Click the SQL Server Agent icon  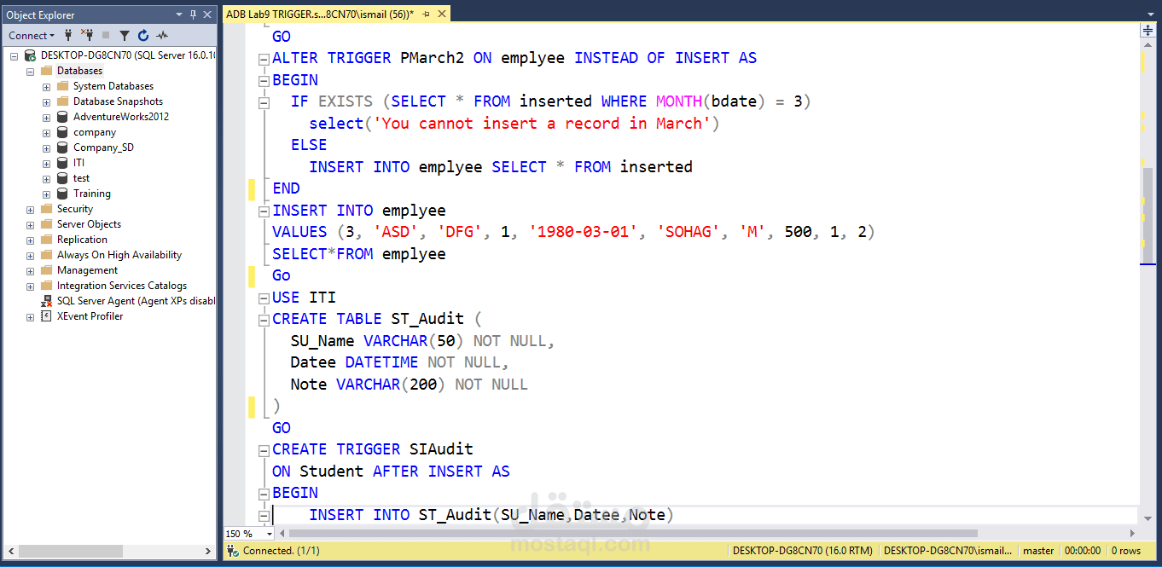46,301
